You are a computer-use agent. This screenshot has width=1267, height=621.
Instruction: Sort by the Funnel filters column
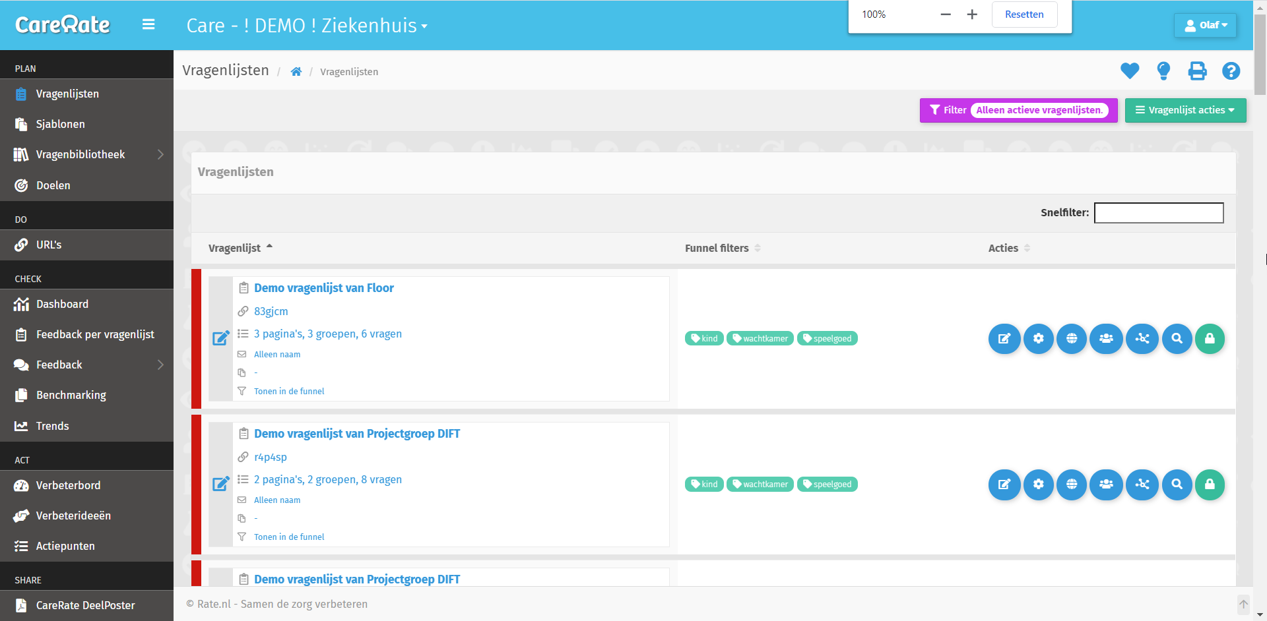723,248
